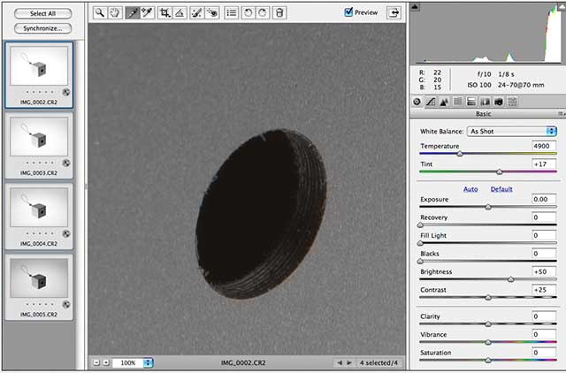The width and height of the screenshot is (566, 373).
Task: Click the Contrast slider handle
Action: coord(488,297)
